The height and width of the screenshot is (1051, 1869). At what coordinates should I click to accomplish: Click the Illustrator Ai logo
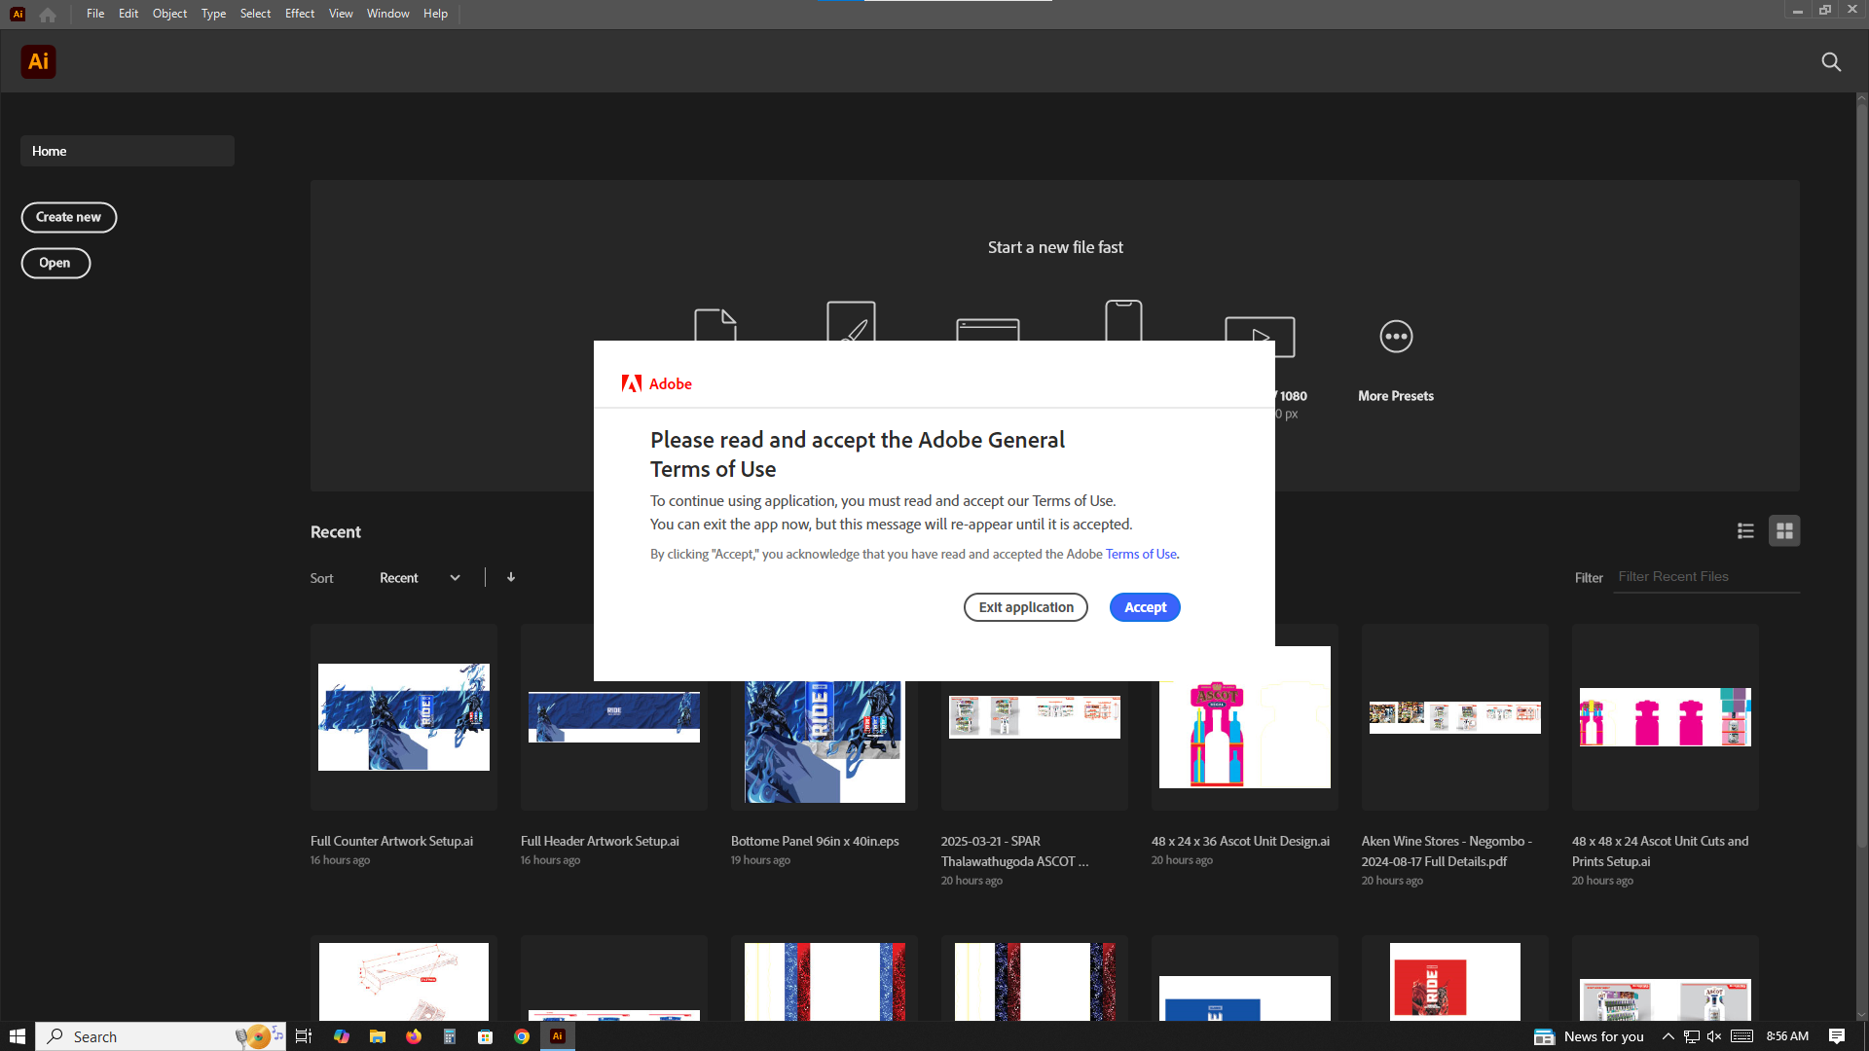(x=38, y=62)
